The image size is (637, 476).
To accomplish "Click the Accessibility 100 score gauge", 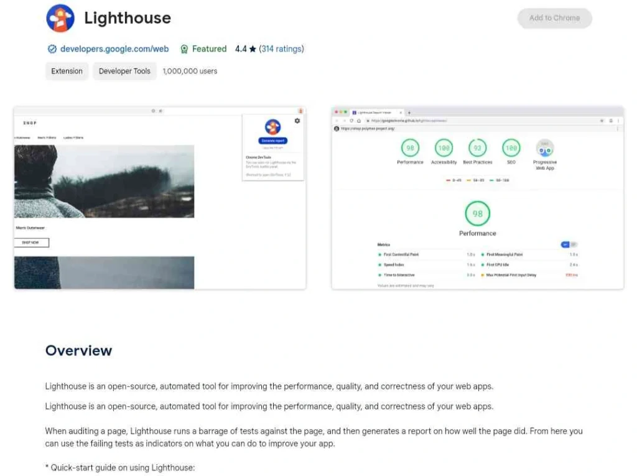I will pos(444,148).
